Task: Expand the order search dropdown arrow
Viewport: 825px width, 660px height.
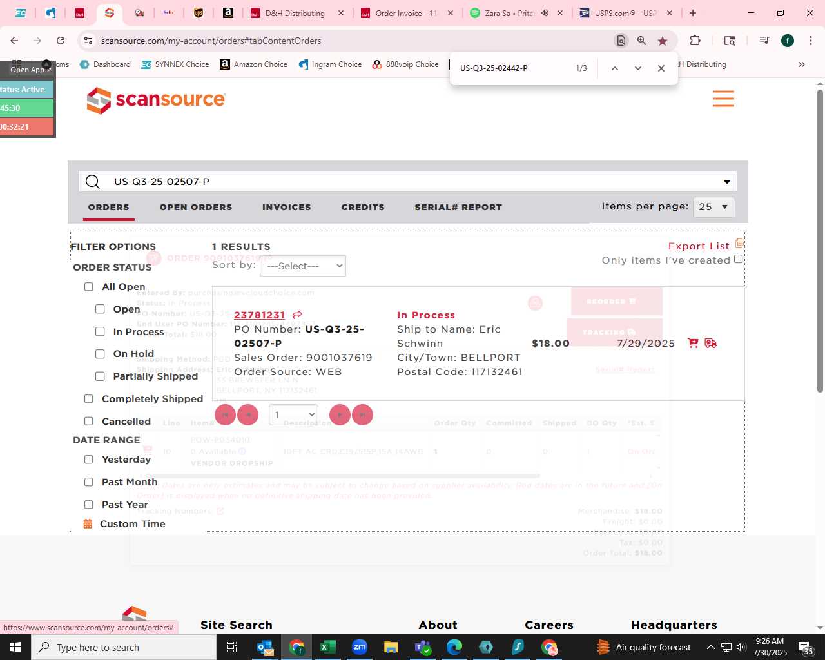Action: pos(727,182)
